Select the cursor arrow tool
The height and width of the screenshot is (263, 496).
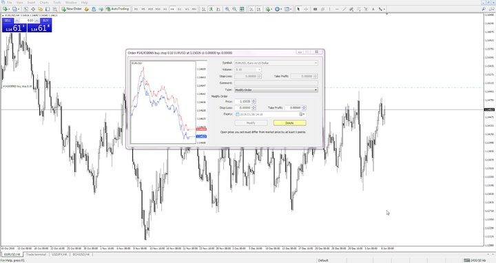[x=298, y=9]
